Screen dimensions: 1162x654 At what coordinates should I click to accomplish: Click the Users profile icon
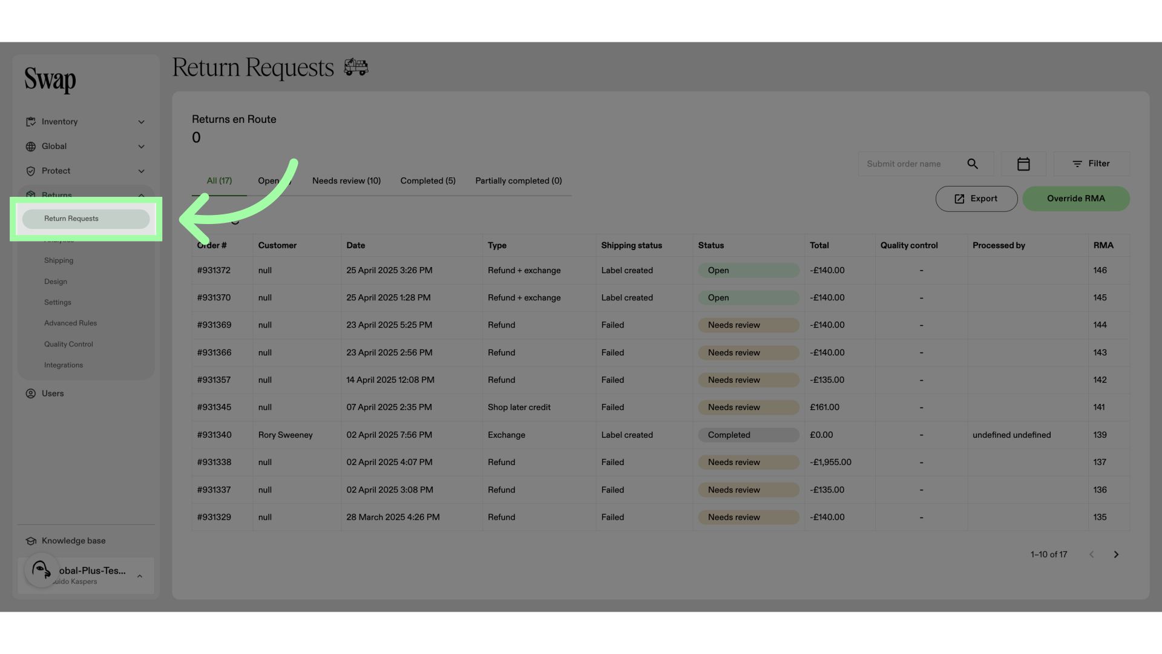click(x=31, y=394)
